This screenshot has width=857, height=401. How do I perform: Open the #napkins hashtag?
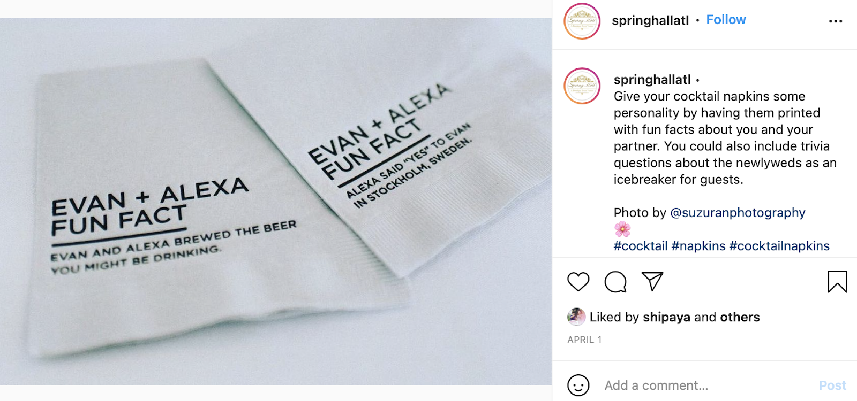click(698, 246)
